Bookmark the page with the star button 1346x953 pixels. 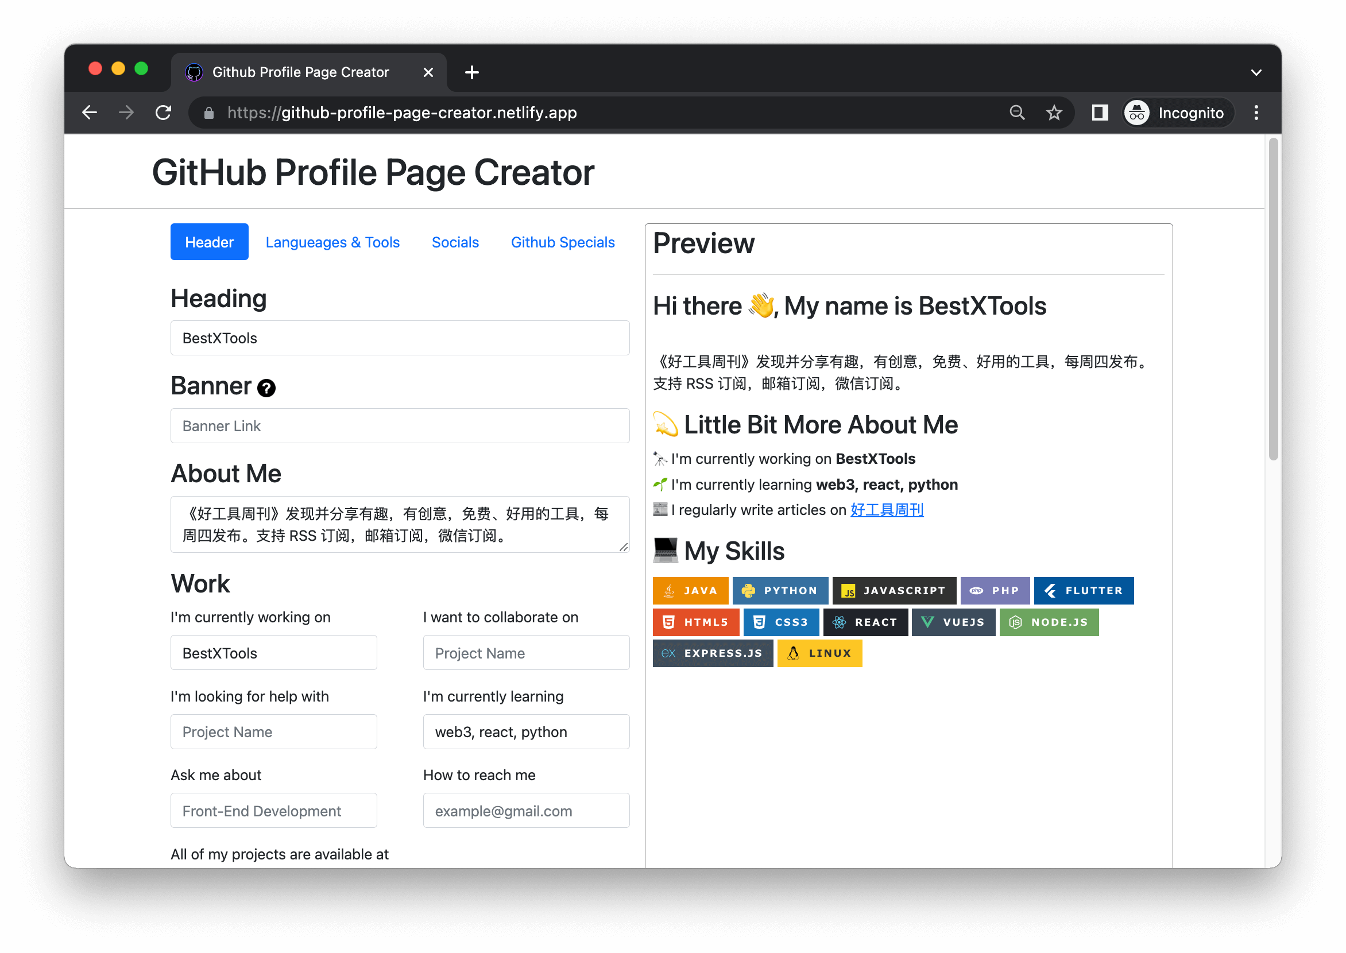coord(1055,112)
